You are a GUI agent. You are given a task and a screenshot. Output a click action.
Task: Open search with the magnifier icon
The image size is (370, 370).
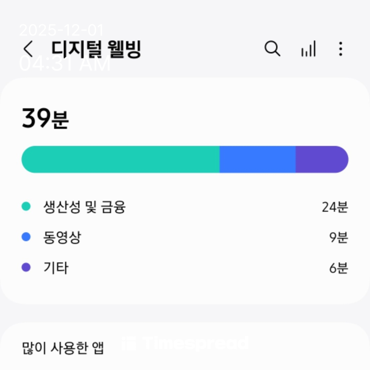(272, 49)
